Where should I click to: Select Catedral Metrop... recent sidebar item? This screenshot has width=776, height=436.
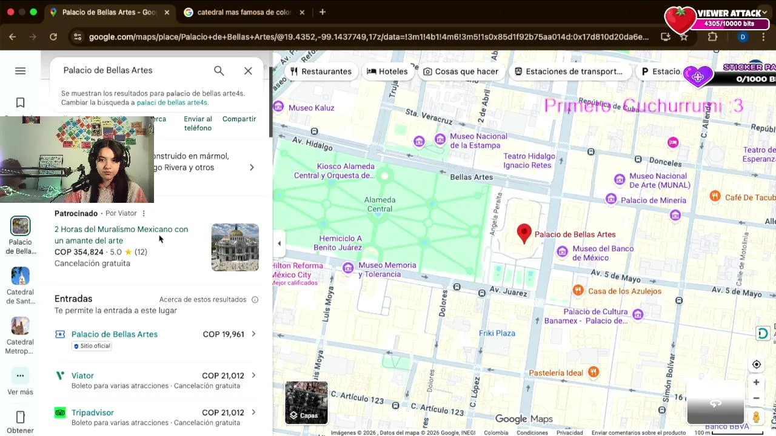(x=20, y=336)
